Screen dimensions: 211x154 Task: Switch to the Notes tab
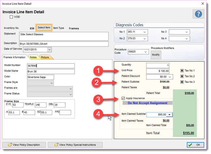click(33, 57)
